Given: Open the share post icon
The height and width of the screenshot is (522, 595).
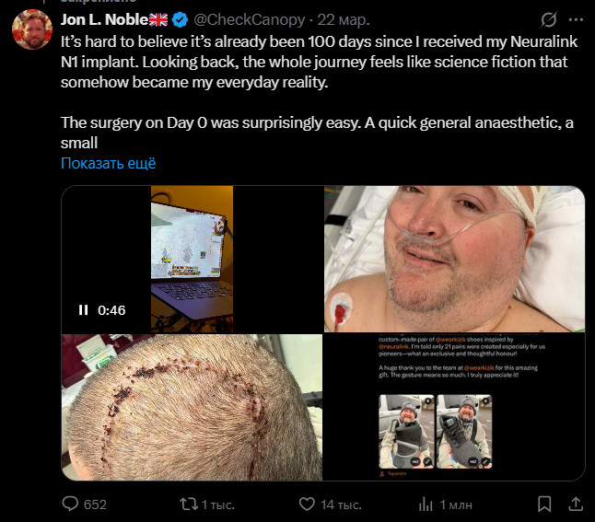Looking at the screenshot, I should (x=576, y=505).
